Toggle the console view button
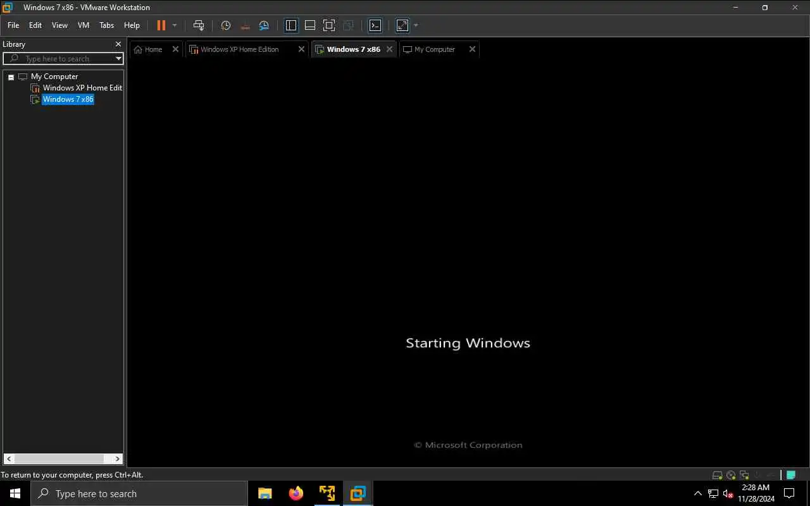 (375, 25)
